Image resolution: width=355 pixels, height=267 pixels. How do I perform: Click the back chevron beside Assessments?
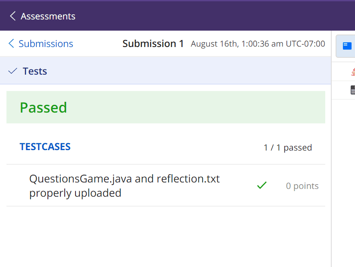13,16
